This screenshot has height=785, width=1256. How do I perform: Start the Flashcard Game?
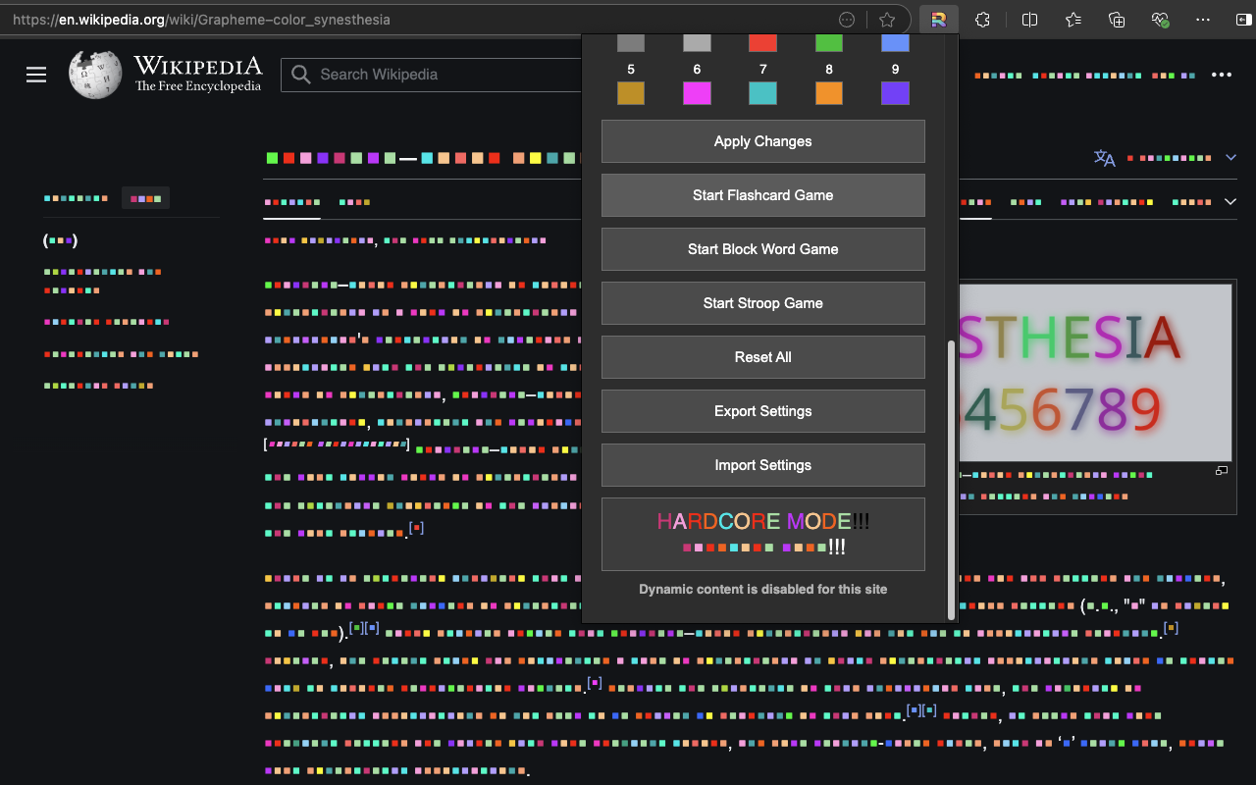click(763, 195)
